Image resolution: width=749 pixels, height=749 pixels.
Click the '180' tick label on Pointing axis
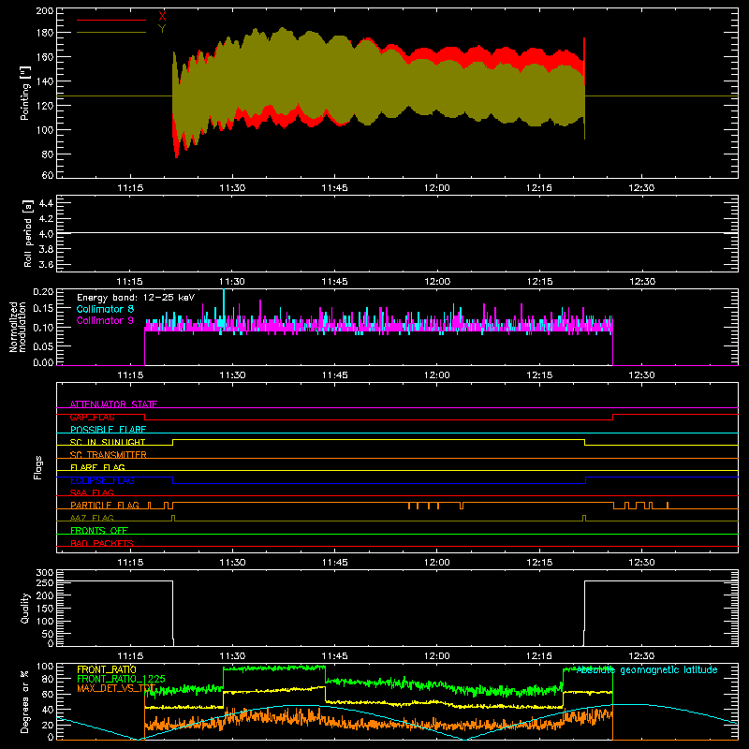44,33
